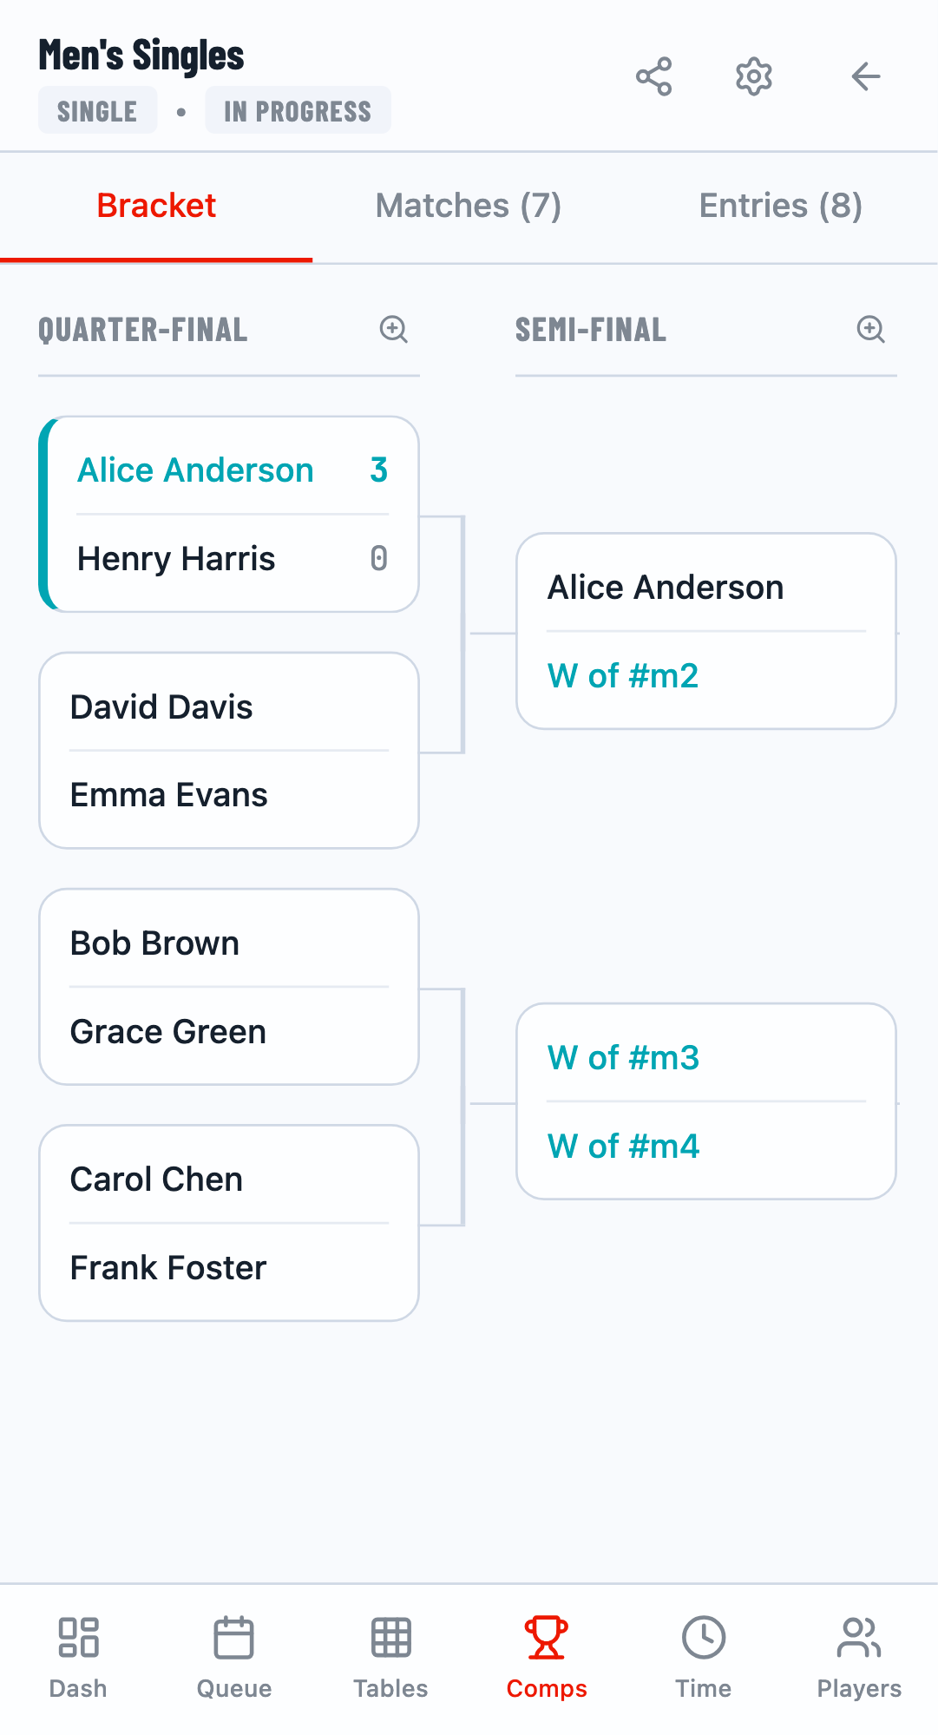938x1735 pixels.
Task: Open the competition settings gear
Action: pos(753,76)
